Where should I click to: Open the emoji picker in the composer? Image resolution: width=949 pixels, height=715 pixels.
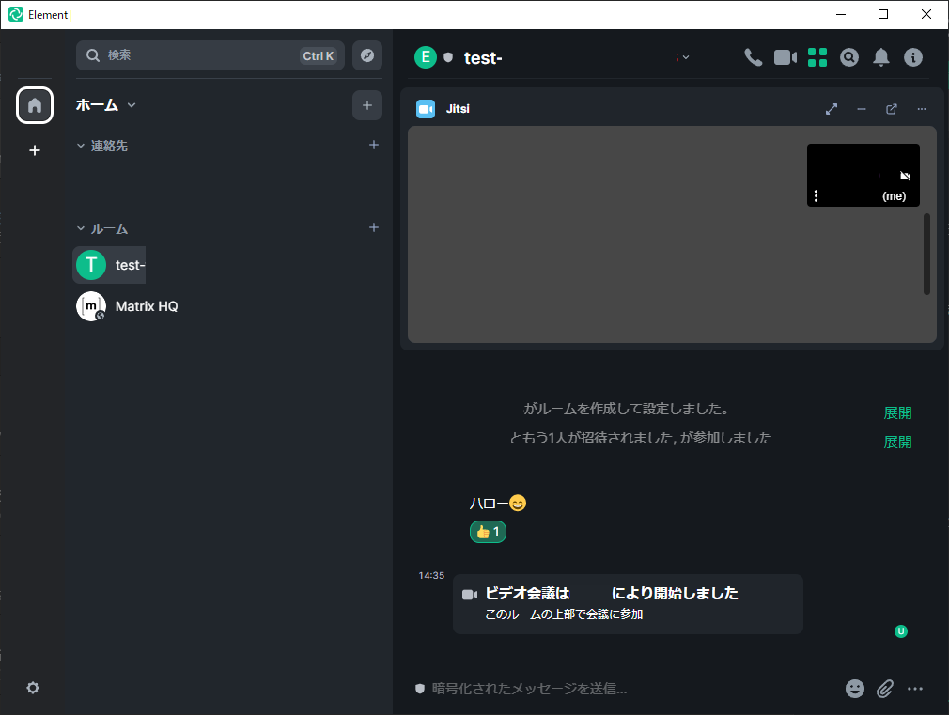click(x=854, y=688)
